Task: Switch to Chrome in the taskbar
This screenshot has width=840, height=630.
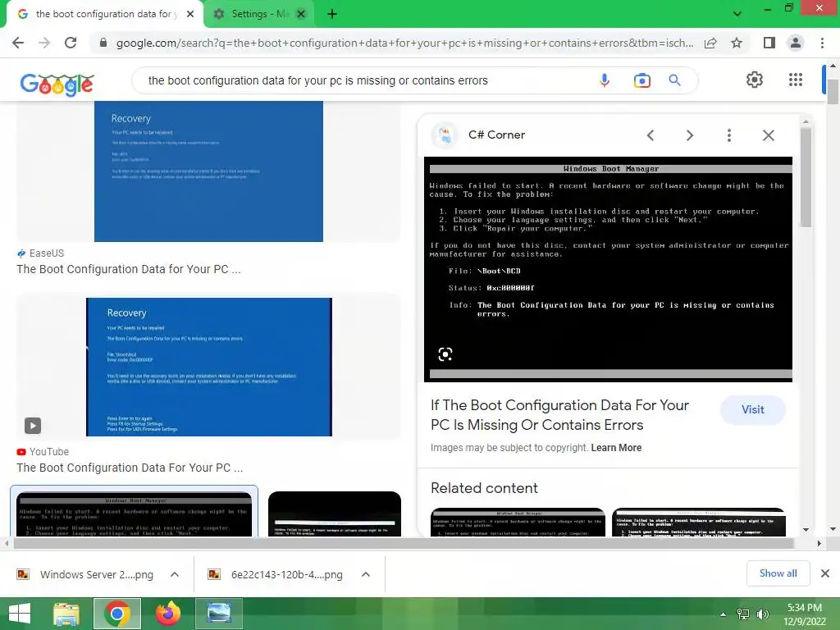Action: (117, 614)
